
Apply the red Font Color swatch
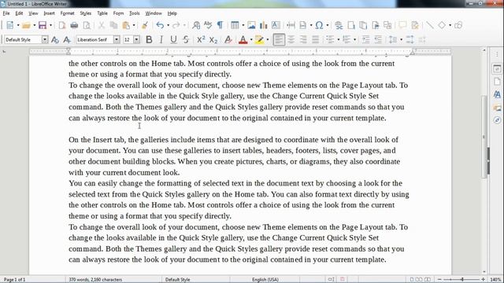pyautogui.click(x=243, y=40)
